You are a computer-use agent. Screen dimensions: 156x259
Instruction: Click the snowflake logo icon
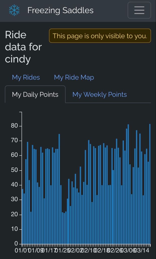(14, 10)
